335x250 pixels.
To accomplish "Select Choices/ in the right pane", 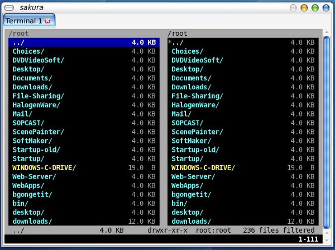I will (243, 51).
